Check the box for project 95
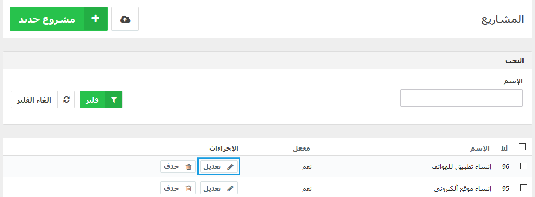 pyautogui.click(x=524, y=188)
